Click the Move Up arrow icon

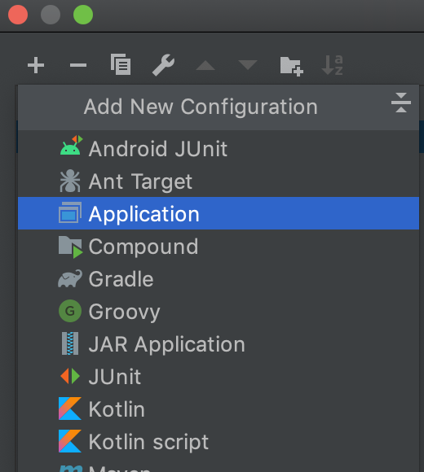[205, 65]
